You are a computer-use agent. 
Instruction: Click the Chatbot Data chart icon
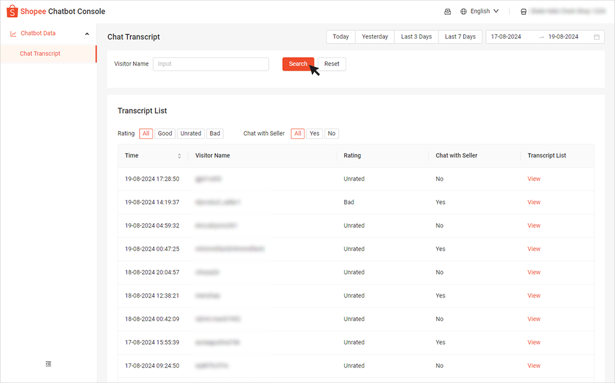pos(14,34)
